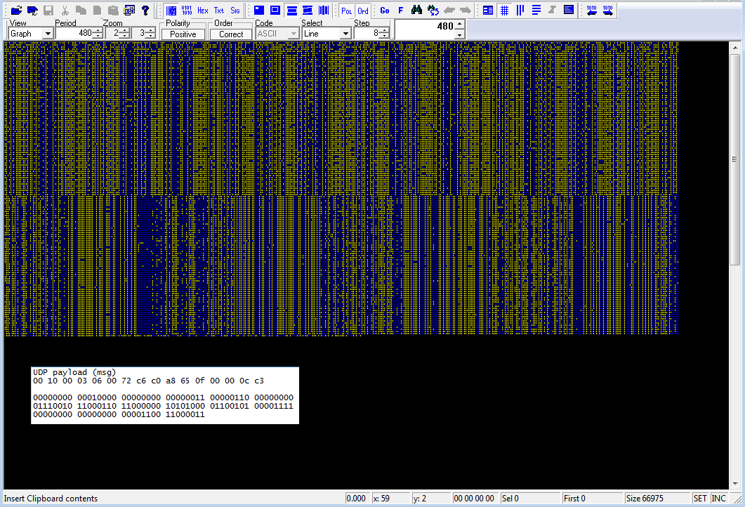Image resolution: width=745 pixels, height=507 pixels.
Task: Click the hex line starting 00 10 00 03
Action: coord(148,381)
